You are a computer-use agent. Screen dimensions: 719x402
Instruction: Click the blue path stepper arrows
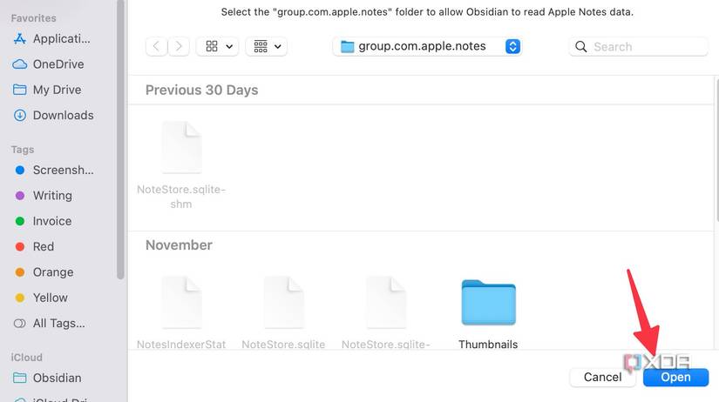pyautogui.click(x=512, y=46)
